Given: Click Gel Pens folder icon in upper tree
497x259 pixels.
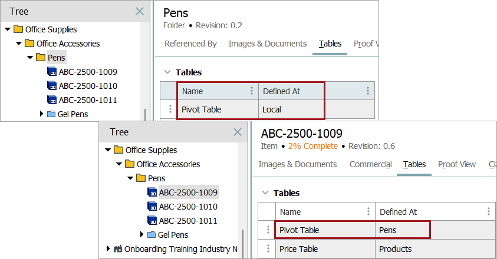Looking at the screenshot, I should click(x=51, y=114).
